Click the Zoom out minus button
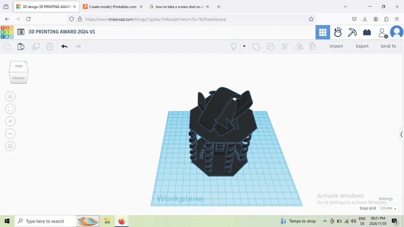This screenshot has width=404, height=227. click(x=10, y=134)
